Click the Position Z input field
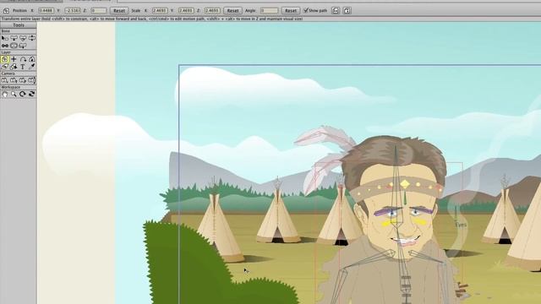Viewport: 541px width, 304px height. (x=99, y=11)
